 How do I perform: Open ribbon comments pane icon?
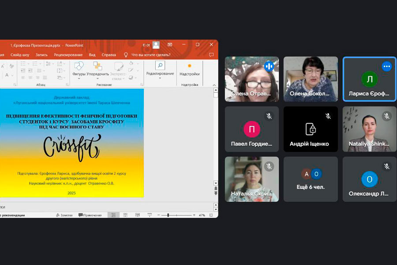(211, 55)
